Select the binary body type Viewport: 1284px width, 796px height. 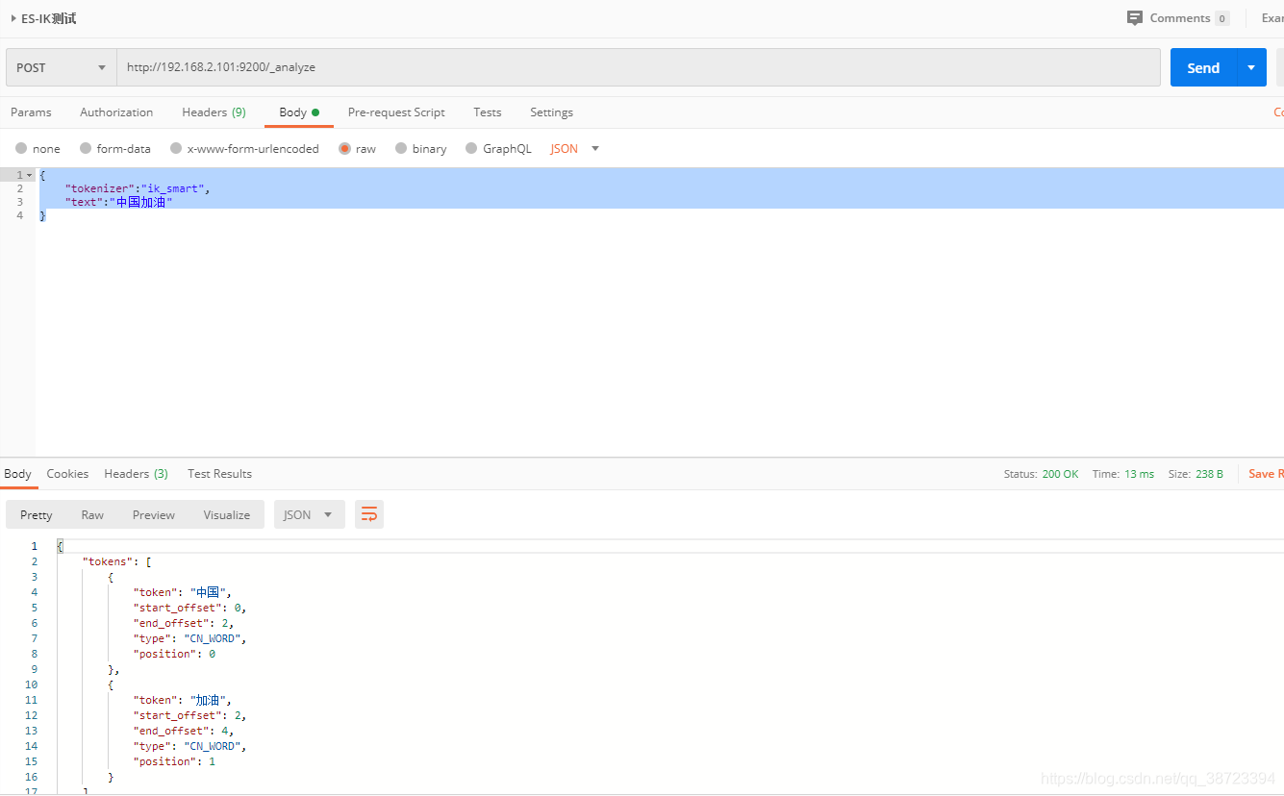pyautogui.click(x=420, y=148)
